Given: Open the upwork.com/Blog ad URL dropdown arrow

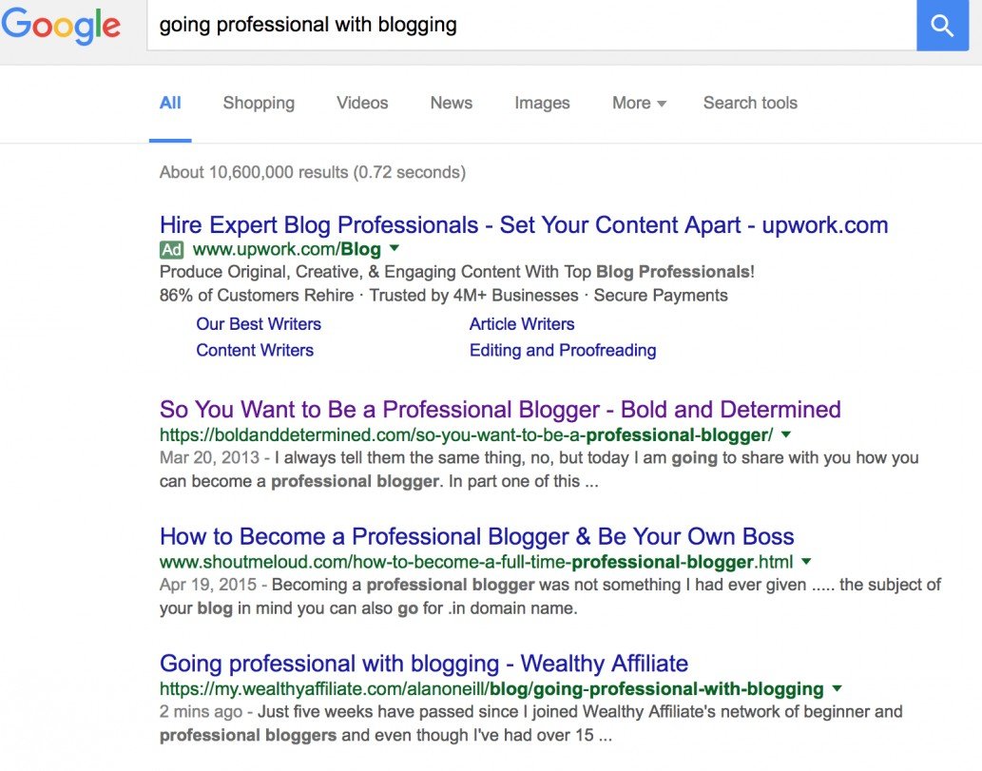Looking at the screenshot, I should pos(395,248).
